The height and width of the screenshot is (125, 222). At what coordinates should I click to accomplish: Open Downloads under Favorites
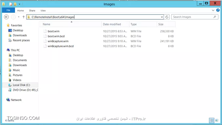(20, 35)
